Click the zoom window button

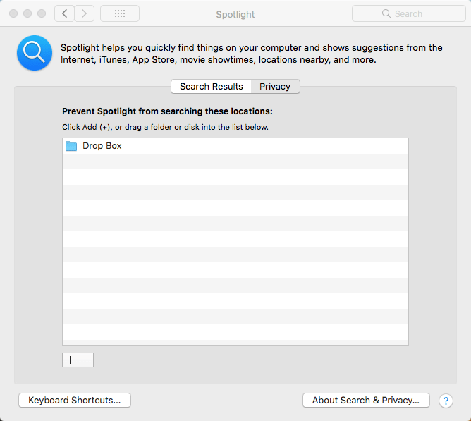pos(42,13)
